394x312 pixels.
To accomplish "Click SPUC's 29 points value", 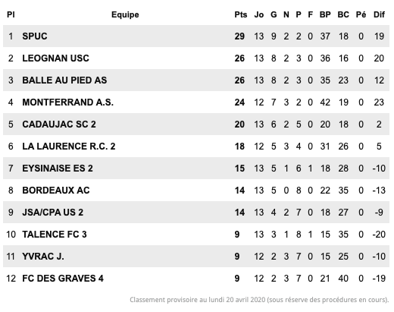I will click(239, 36).
